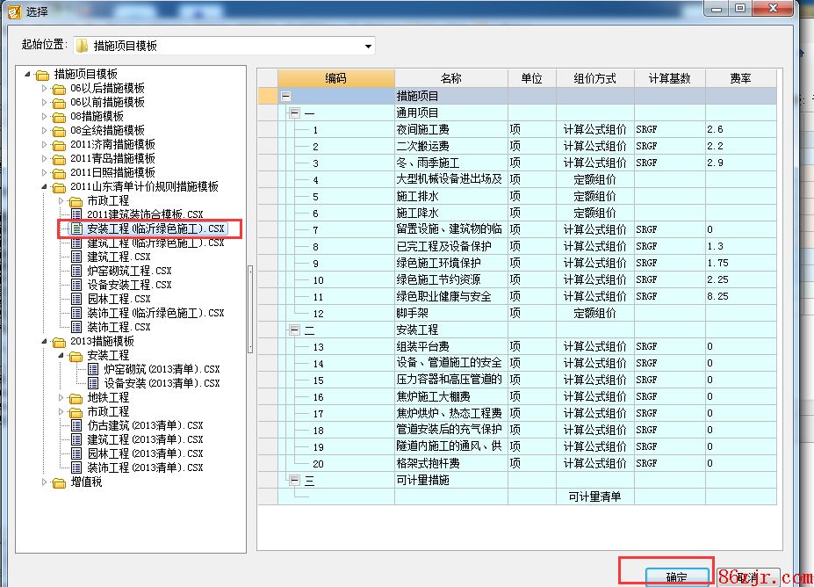Screen dimensions: 814x587
Task: Click the 编码 column header
Action: click(335, 78)
